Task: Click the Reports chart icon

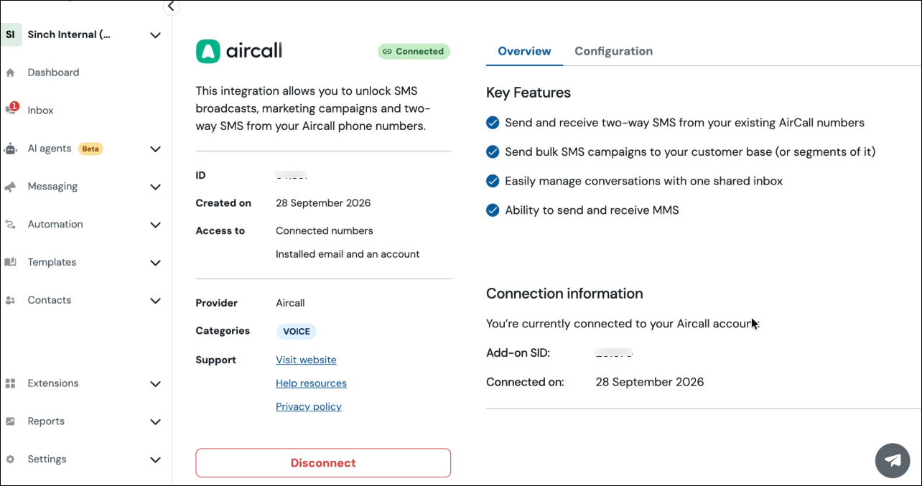Action: (10, 421)
